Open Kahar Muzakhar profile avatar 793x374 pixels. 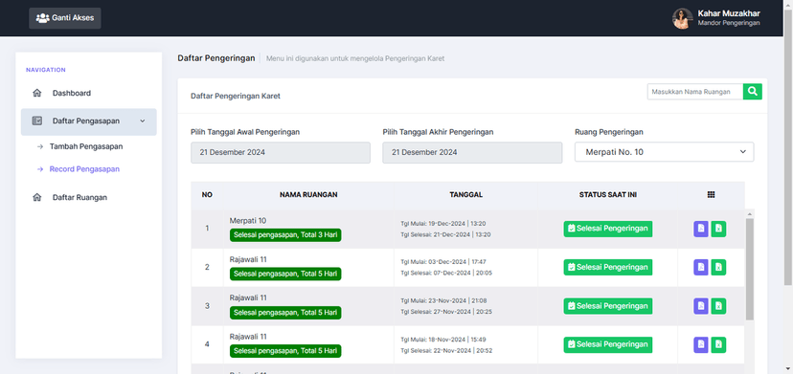tap(682, 18)
